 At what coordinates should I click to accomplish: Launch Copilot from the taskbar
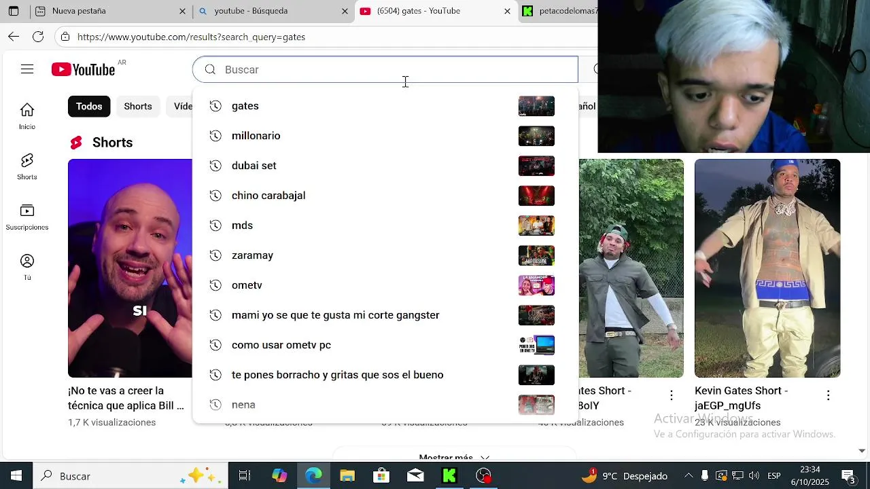click(279, 476)
